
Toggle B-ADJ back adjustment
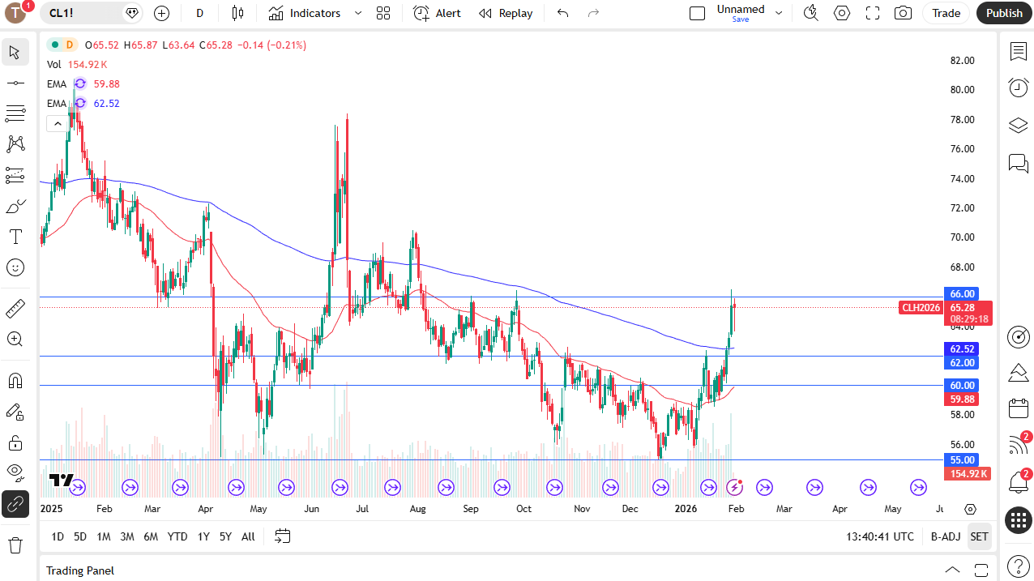pyautogui.click(x=946, y=536)
